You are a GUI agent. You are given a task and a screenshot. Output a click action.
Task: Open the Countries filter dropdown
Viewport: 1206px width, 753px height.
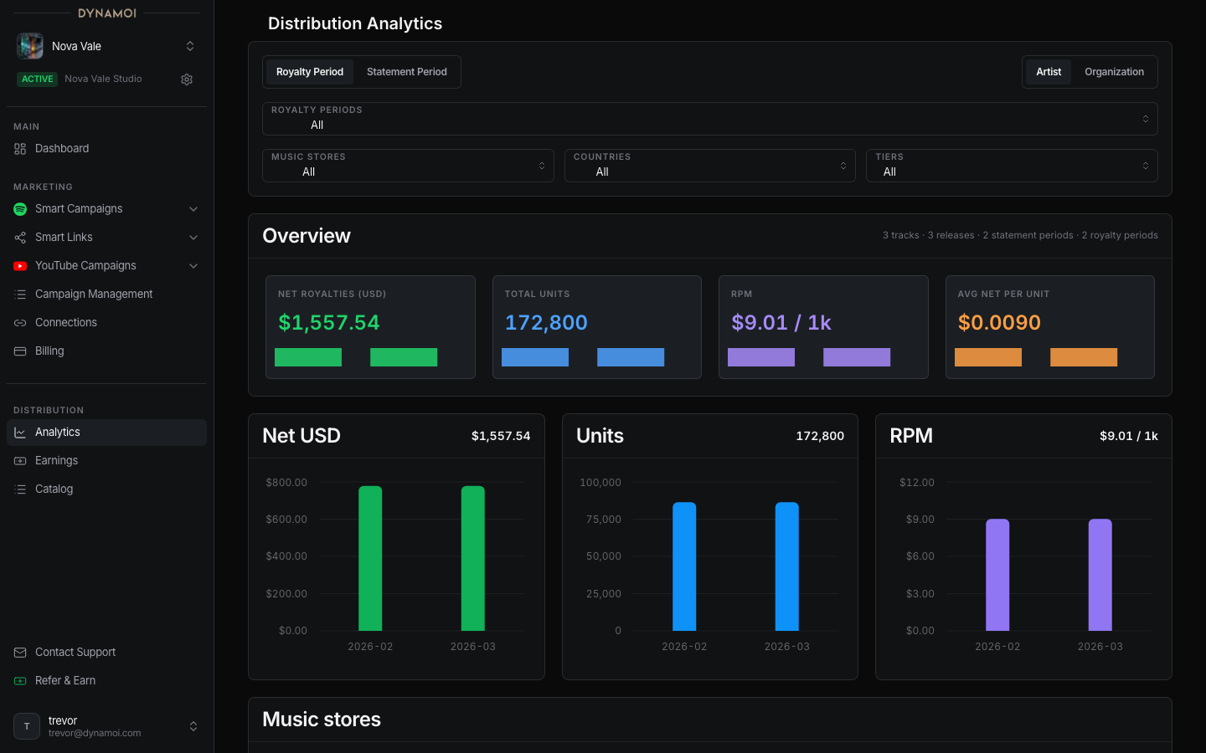pos(710,166)
